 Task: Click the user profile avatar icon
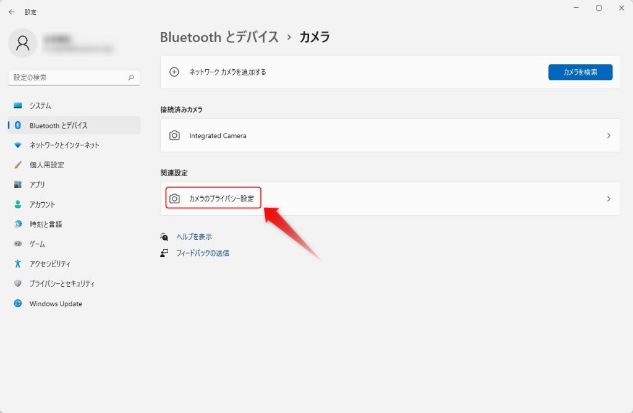[x=23, y=43]
